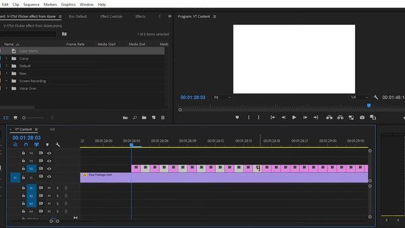Add Marker in program monitor

coord(237,117)
